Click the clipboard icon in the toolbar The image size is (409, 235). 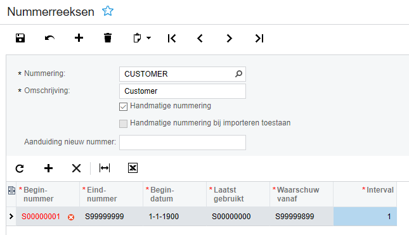point(137,38)
